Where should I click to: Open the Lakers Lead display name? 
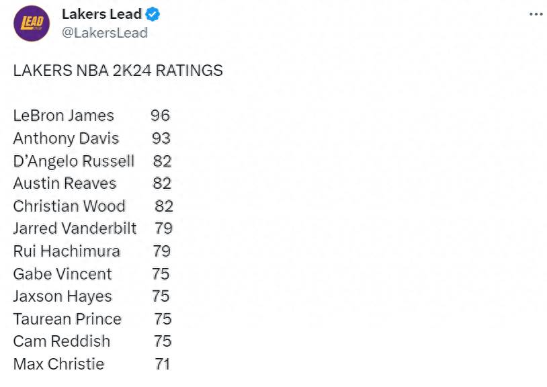click(102, 14)
